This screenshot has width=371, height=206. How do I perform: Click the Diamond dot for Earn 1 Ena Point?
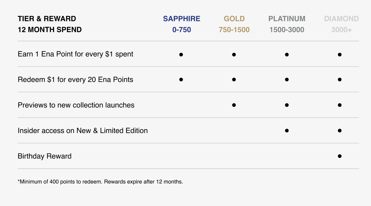point(340,55)
